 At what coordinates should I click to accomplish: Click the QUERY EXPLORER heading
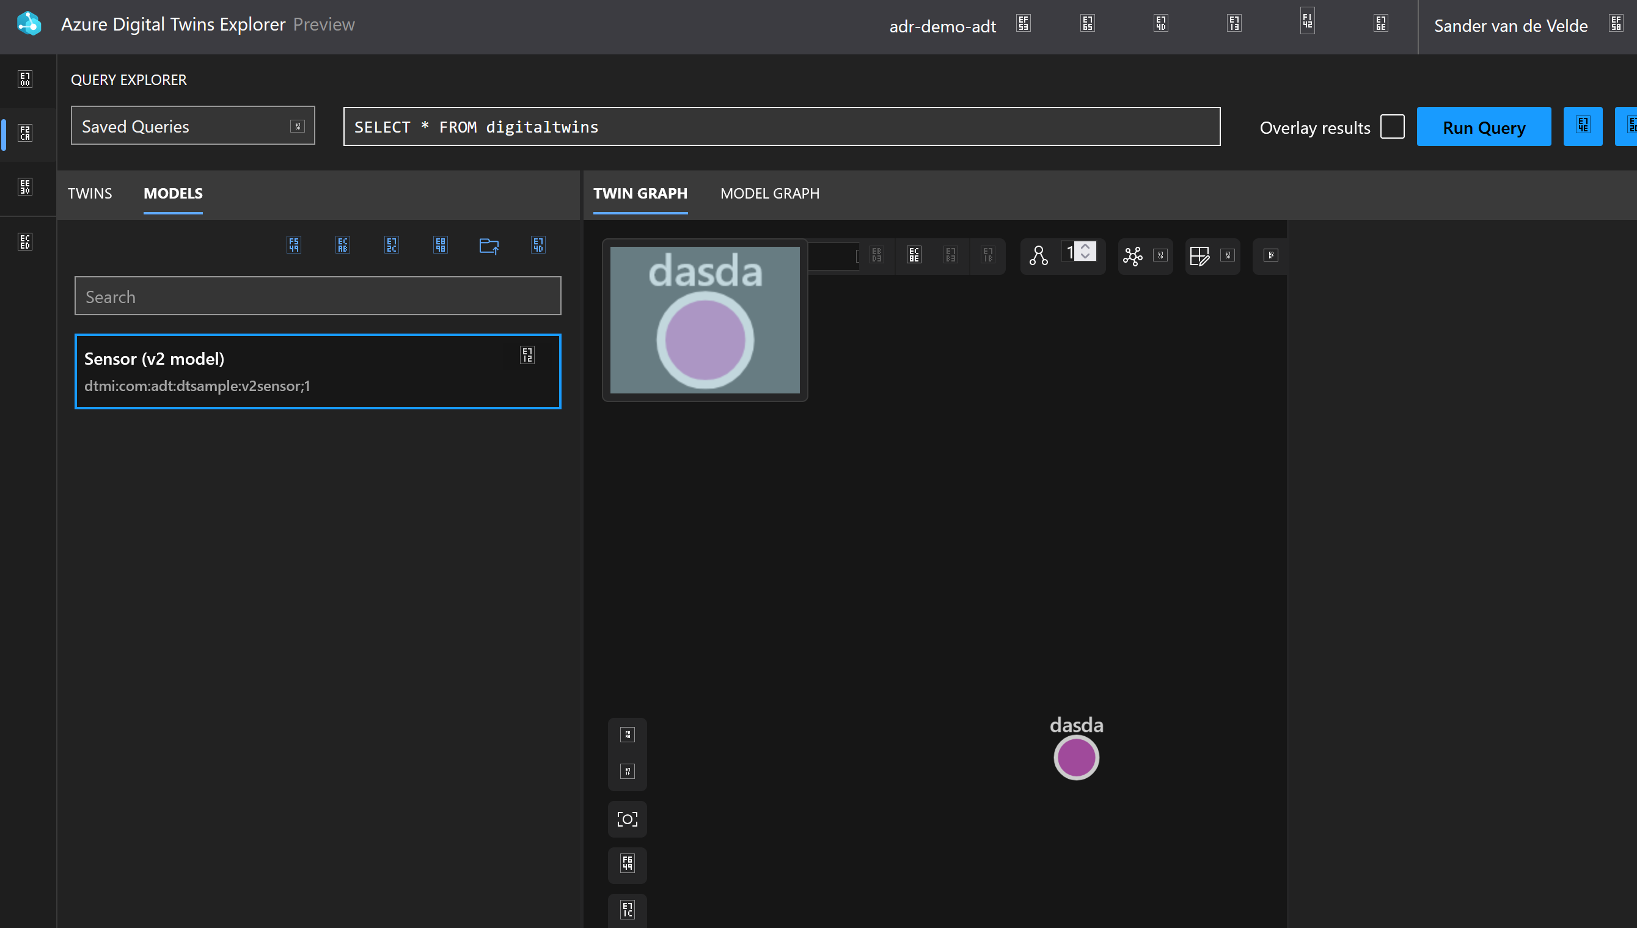coord(129,79)
